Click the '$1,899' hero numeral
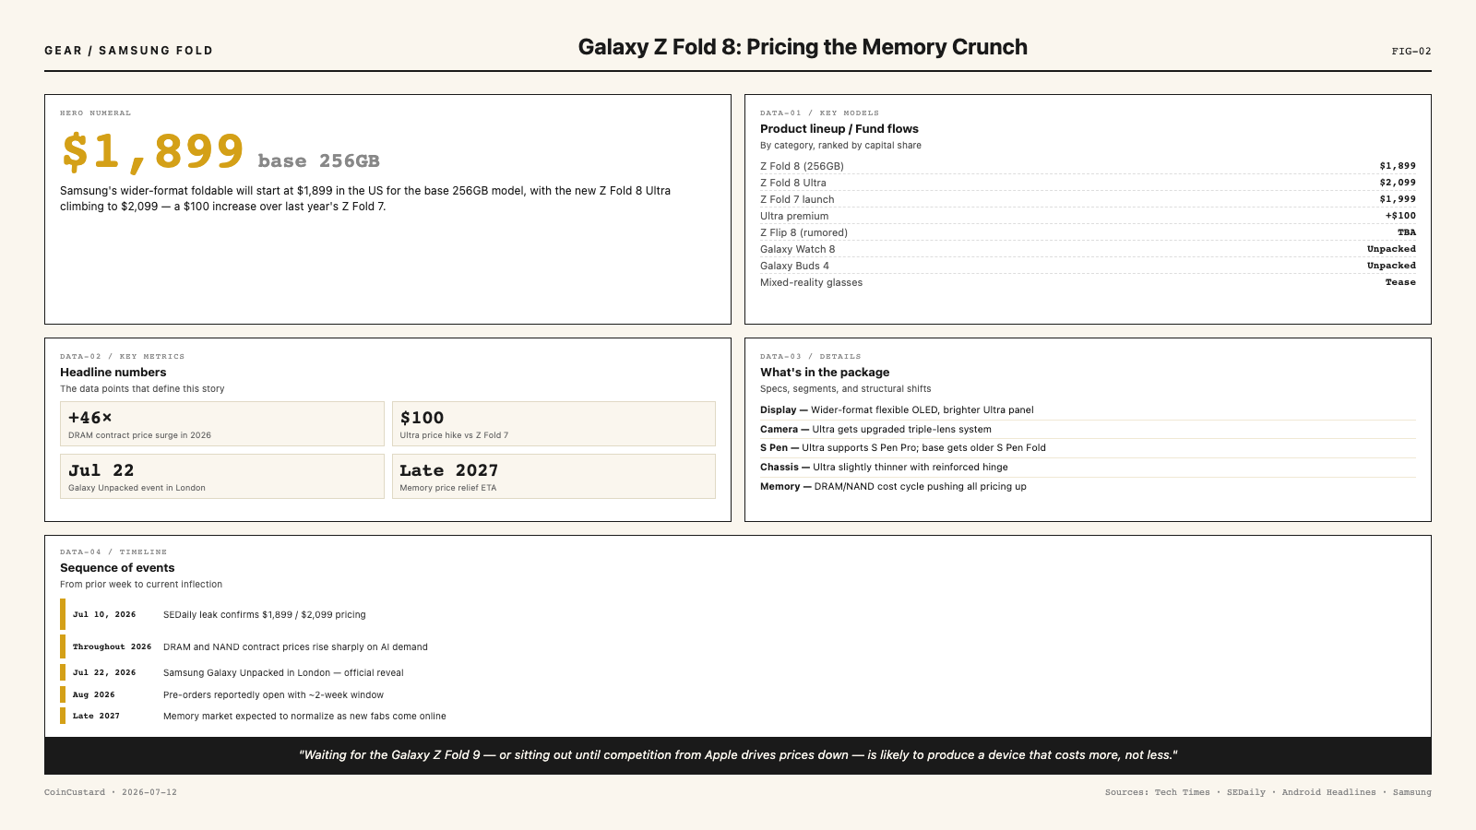This screenshot has height=830, width=1476. coord(152,151)
